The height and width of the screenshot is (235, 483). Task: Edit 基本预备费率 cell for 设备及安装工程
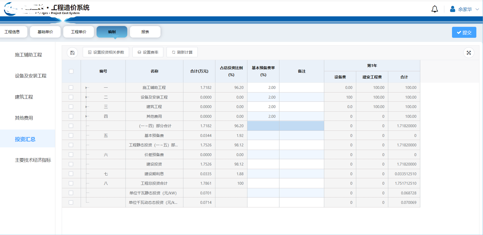[x=263, y=97]
